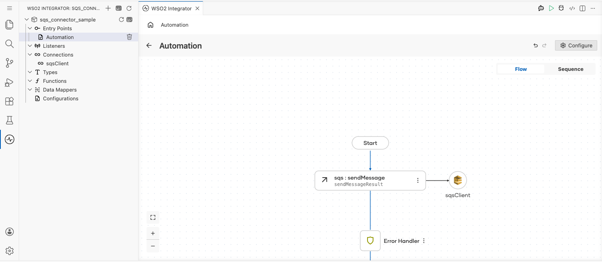Open the Source Control view

pyautogui.click(x=10, y=63)
